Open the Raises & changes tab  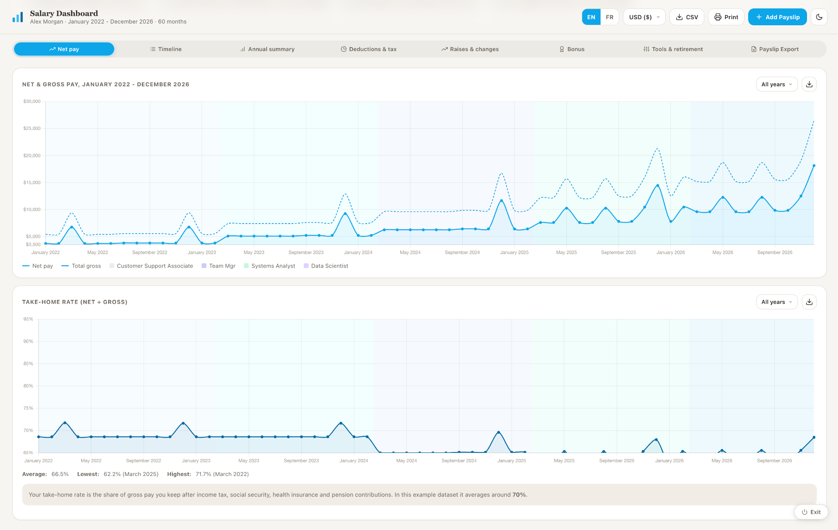470,49
